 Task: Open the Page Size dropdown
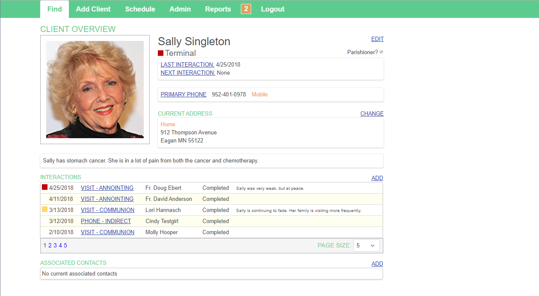coord(366,245)
